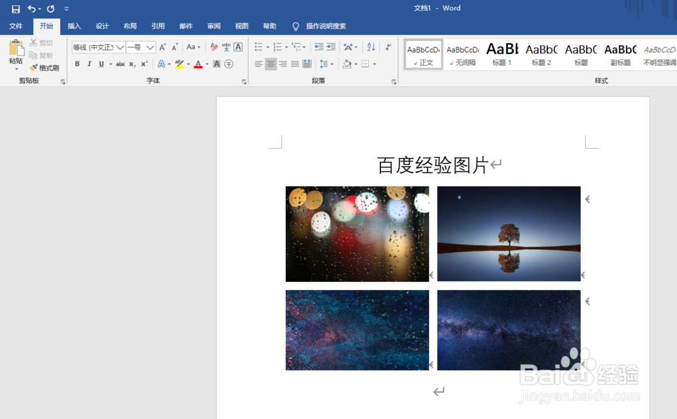This screenshot has height=419, width=677.
Task: Toggle superscript formatting
Action: [x=144, y=64]
